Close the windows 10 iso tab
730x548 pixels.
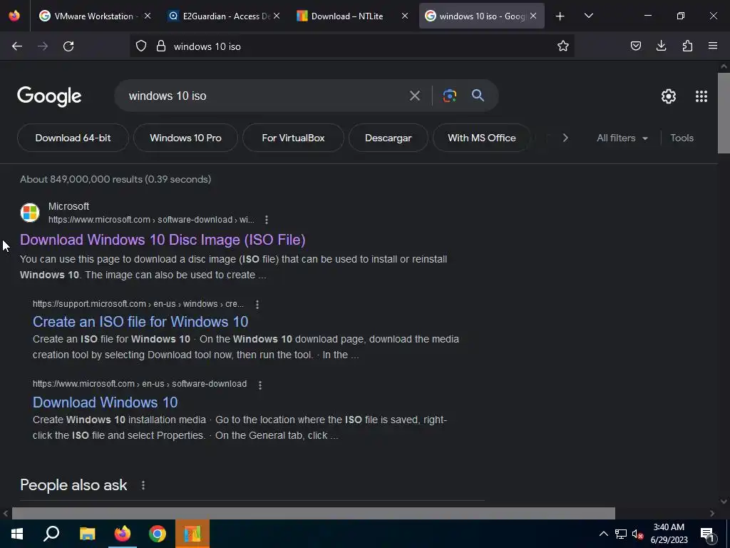click(x=533, y=16)
